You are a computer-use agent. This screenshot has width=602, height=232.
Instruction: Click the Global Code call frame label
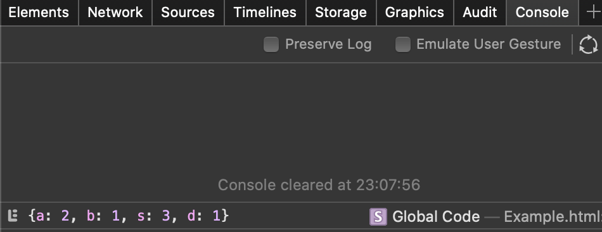click(436, 217)
